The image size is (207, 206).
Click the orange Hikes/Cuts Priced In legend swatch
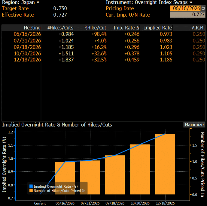click(x=31, y=191)
